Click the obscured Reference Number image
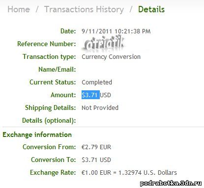This screenshot has height=188, width=204. (104, 44)
